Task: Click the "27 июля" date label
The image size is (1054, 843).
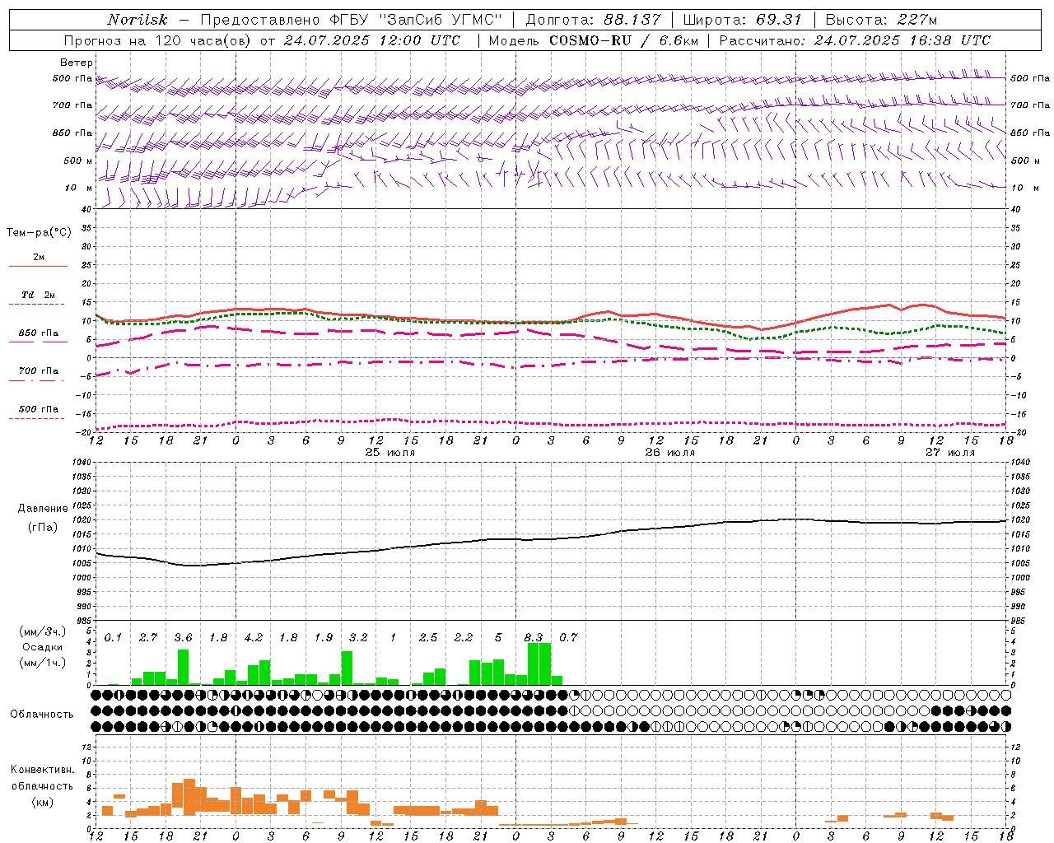Action: [950, 453]
